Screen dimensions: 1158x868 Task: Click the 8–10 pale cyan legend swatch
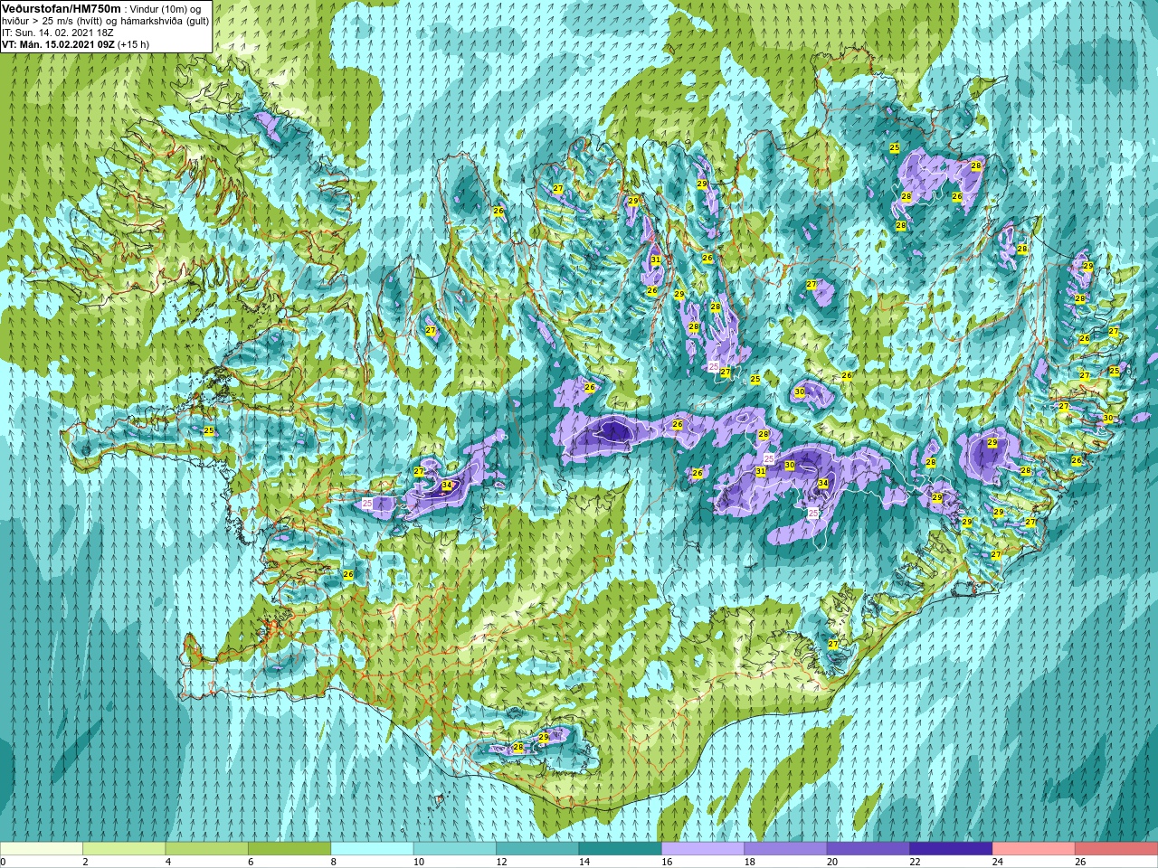372,849
